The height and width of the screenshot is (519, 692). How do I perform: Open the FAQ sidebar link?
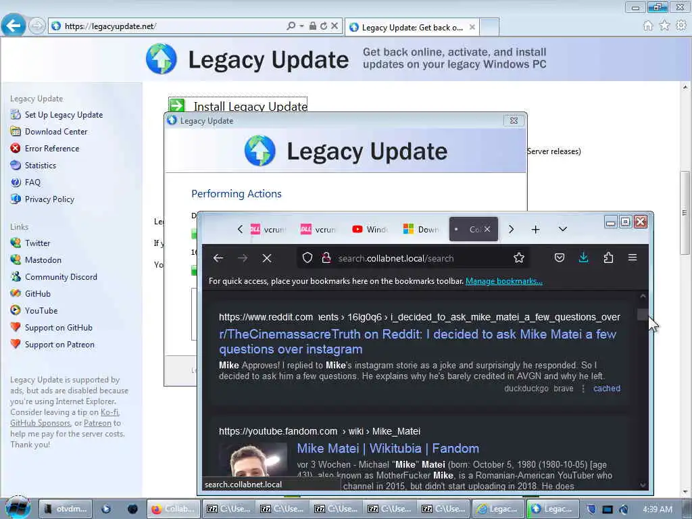coord(32,182)
